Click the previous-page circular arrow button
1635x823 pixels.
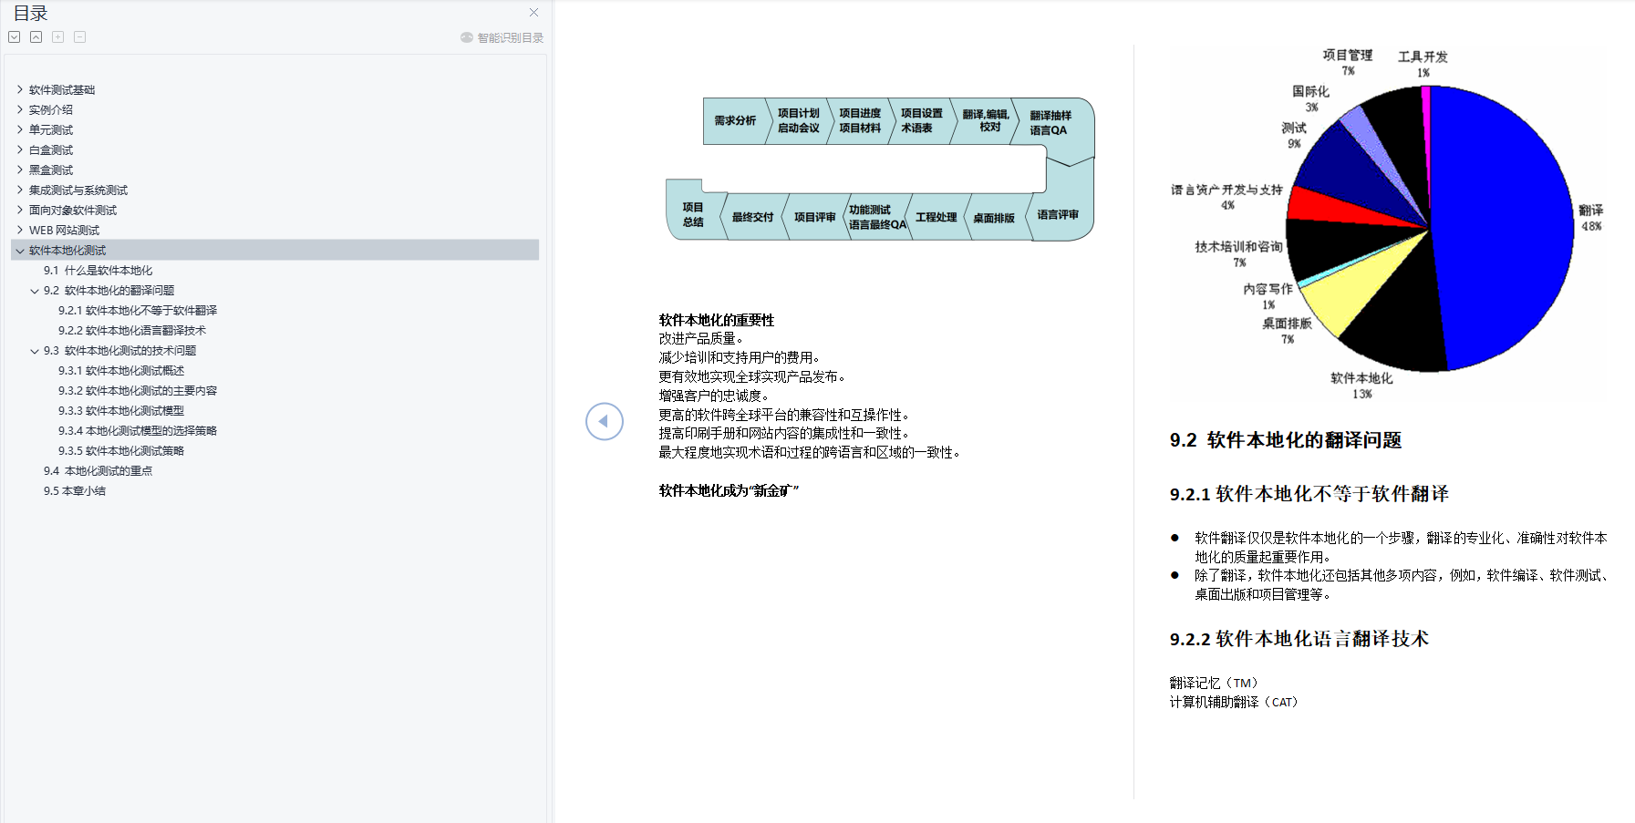(605, 421)
